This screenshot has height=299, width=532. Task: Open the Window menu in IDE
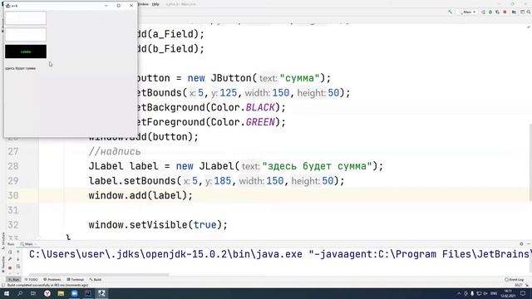144,4
